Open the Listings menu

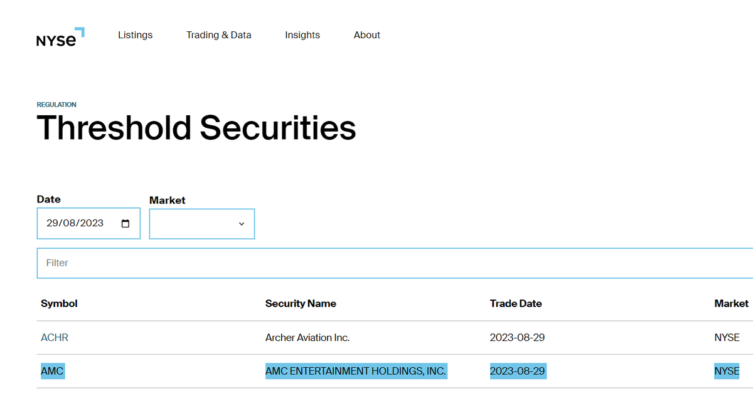[x=135, y=35]
